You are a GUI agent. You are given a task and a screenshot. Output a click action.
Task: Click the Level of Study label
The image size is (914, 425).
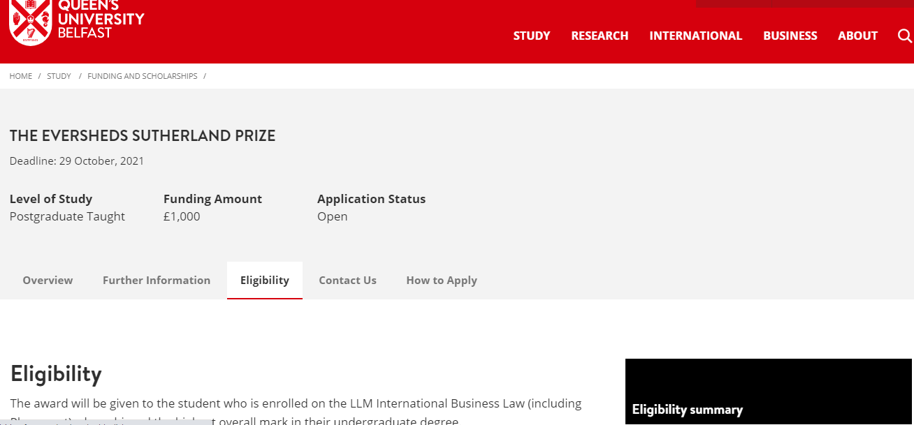point(51,199)
